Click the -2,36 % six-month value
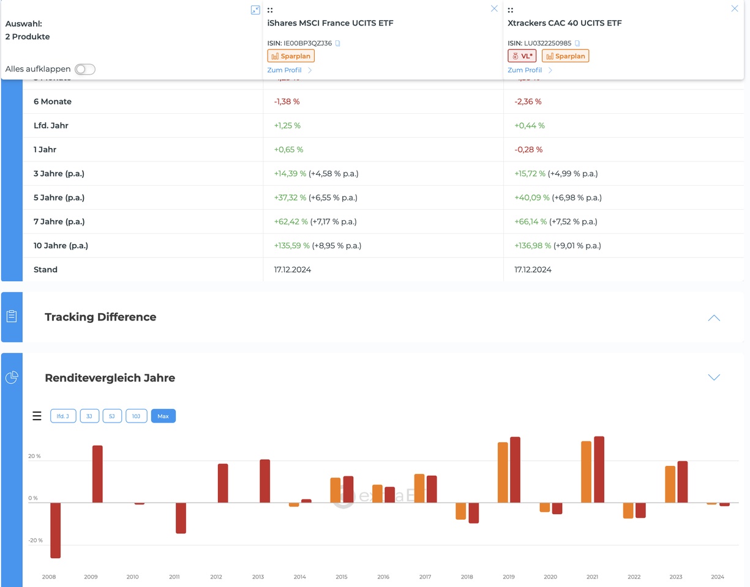This screenshot has height=587, width=750. pos(528,102)
